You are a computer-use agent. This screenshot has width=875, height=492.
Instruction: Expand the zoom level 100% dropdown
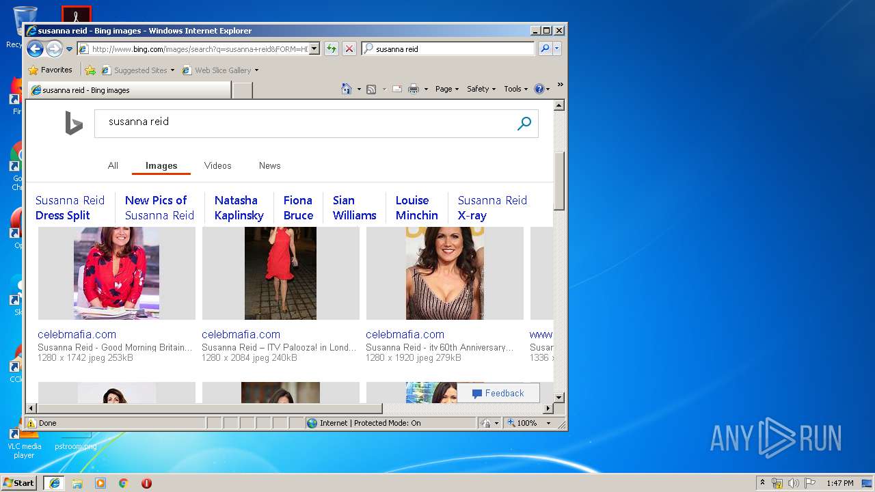coord(548,423)
